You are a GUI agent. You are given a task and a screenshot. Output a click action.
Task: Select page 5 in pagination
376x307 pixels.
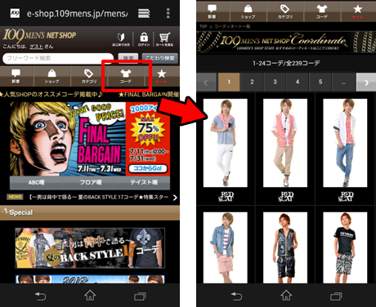click(320, 82)
